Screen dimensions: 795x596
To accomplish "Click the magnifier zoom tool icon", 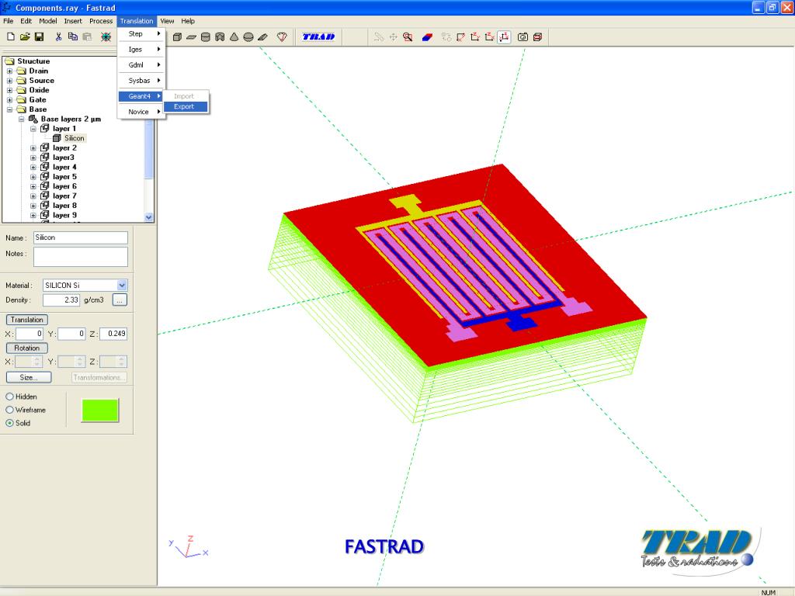I will [x=408, y=36].
